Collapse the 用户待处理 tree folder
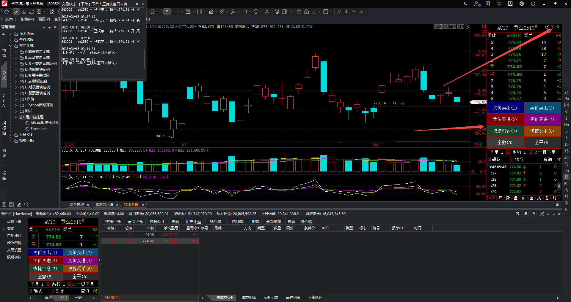 [16, 117]
